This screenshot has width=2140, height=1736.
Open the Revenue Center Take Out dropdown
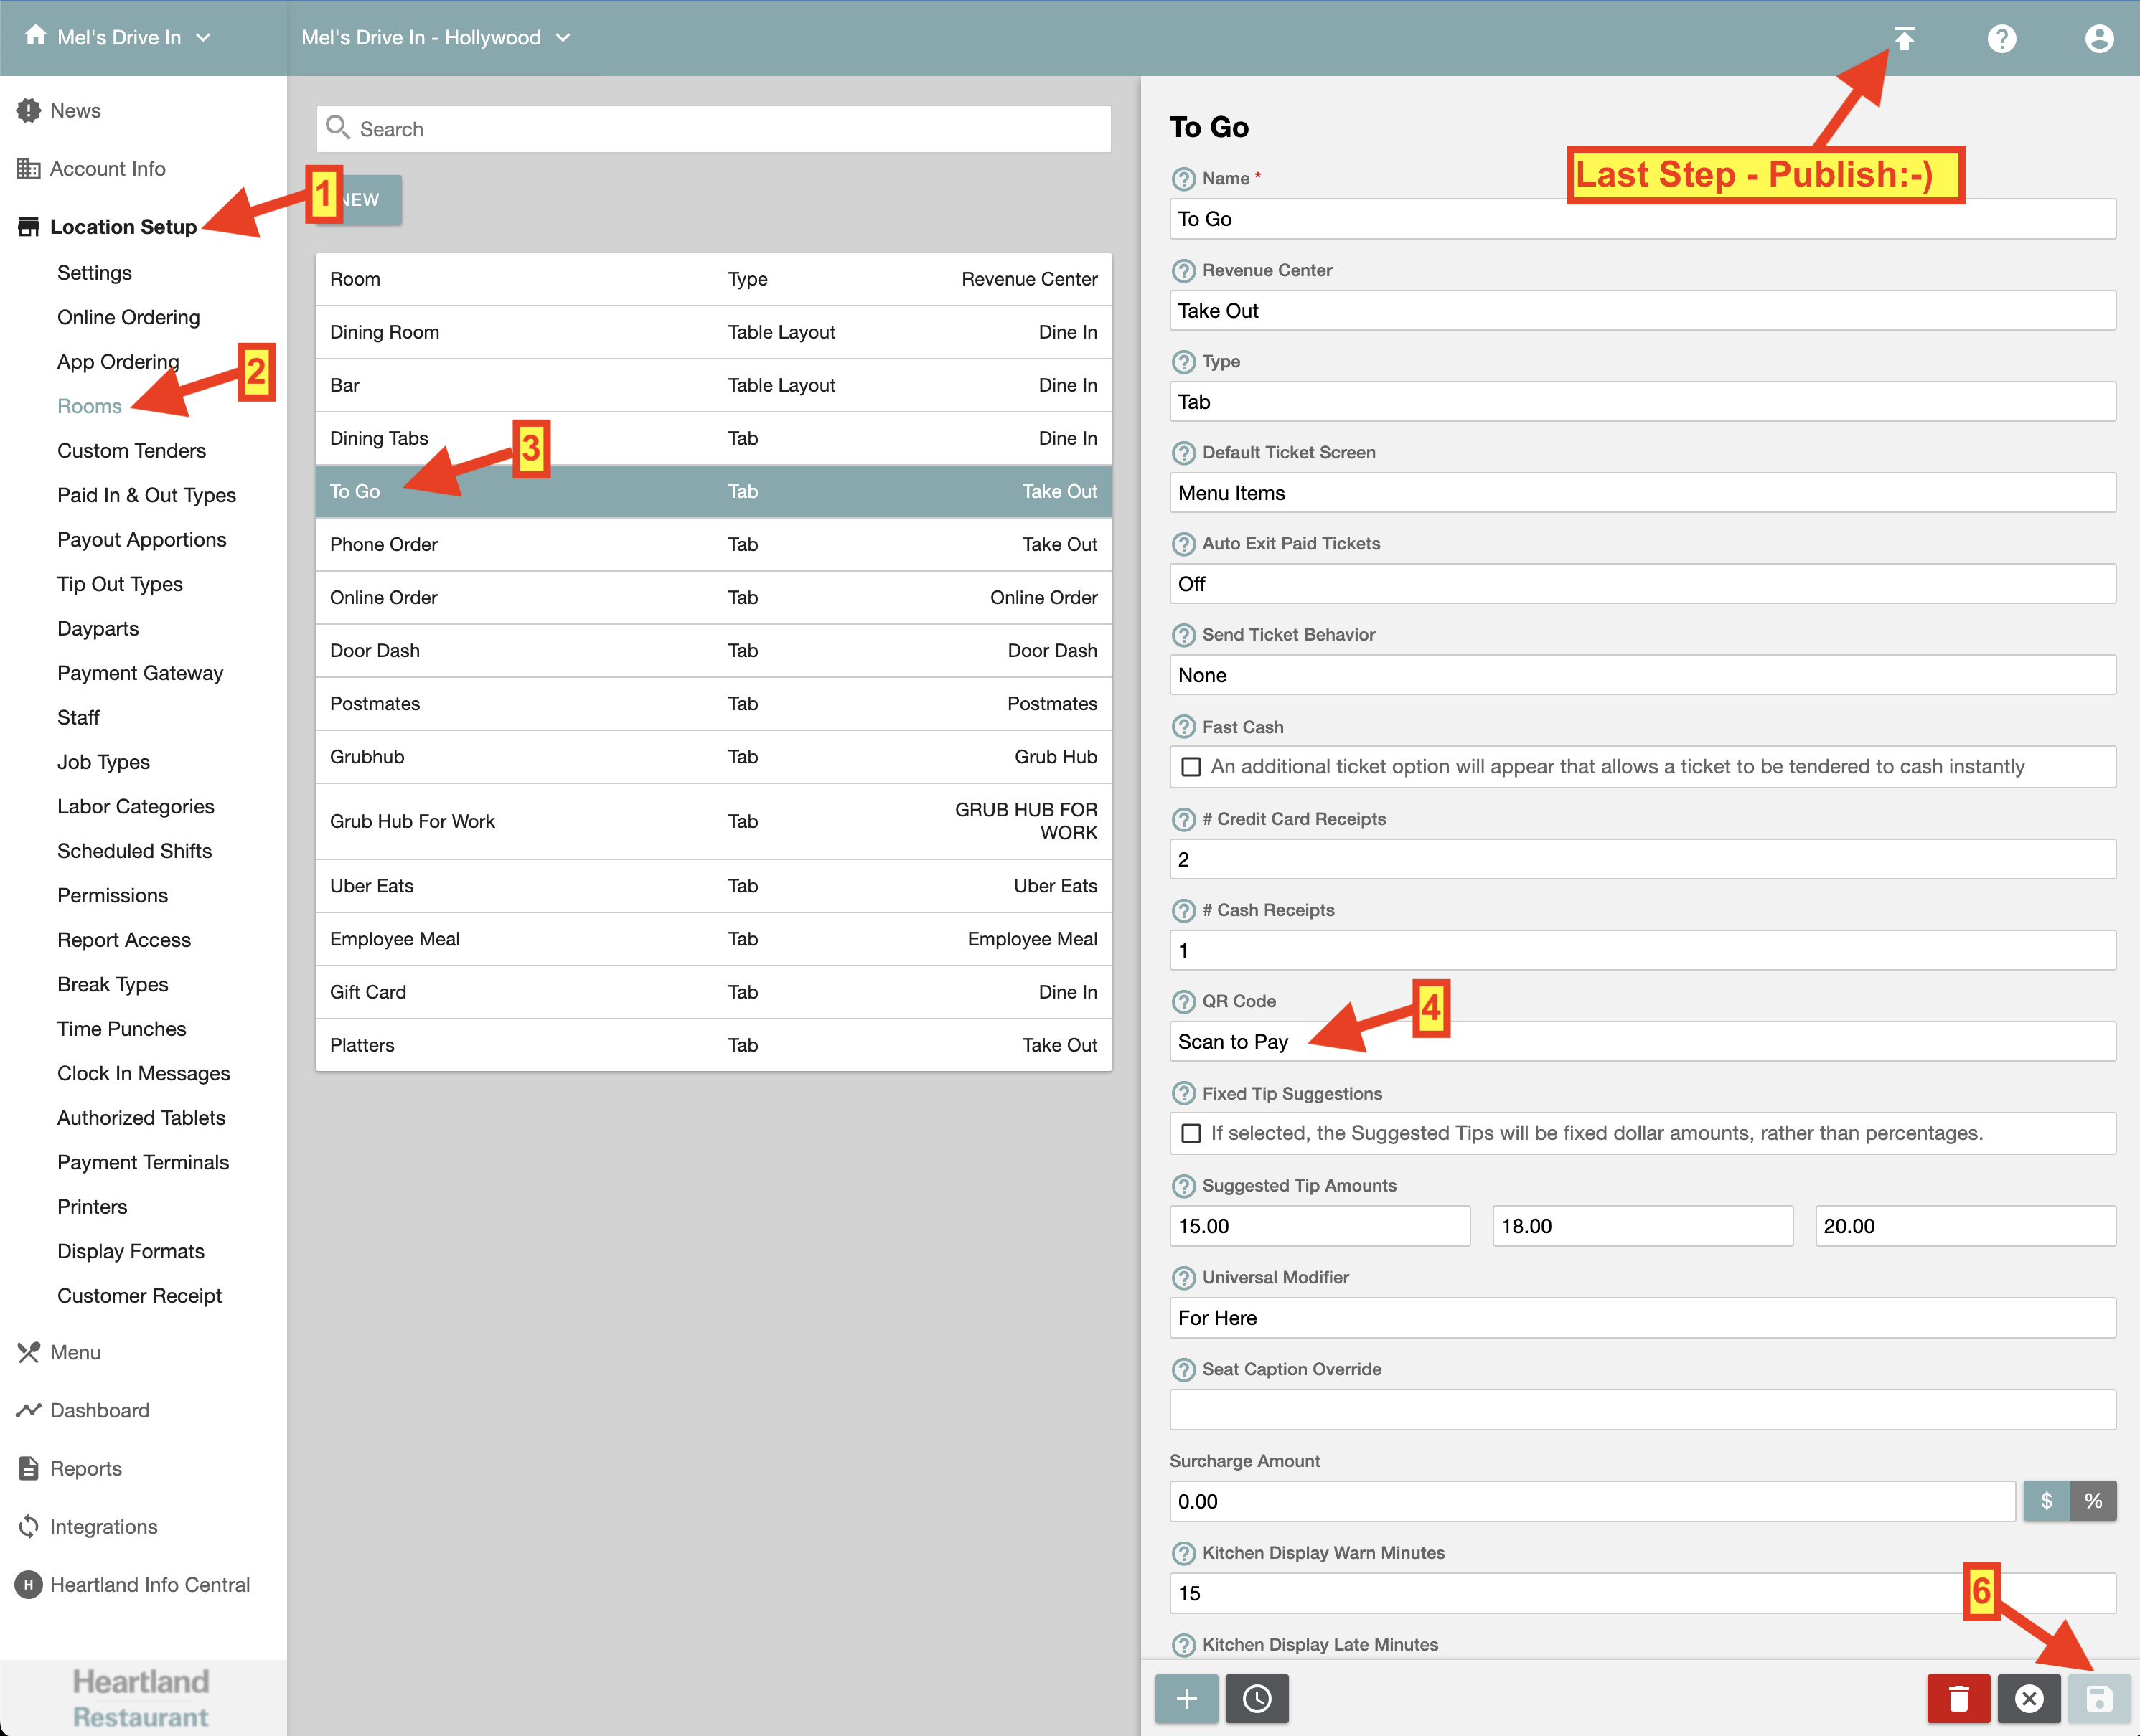click(x=1642, y=311)
